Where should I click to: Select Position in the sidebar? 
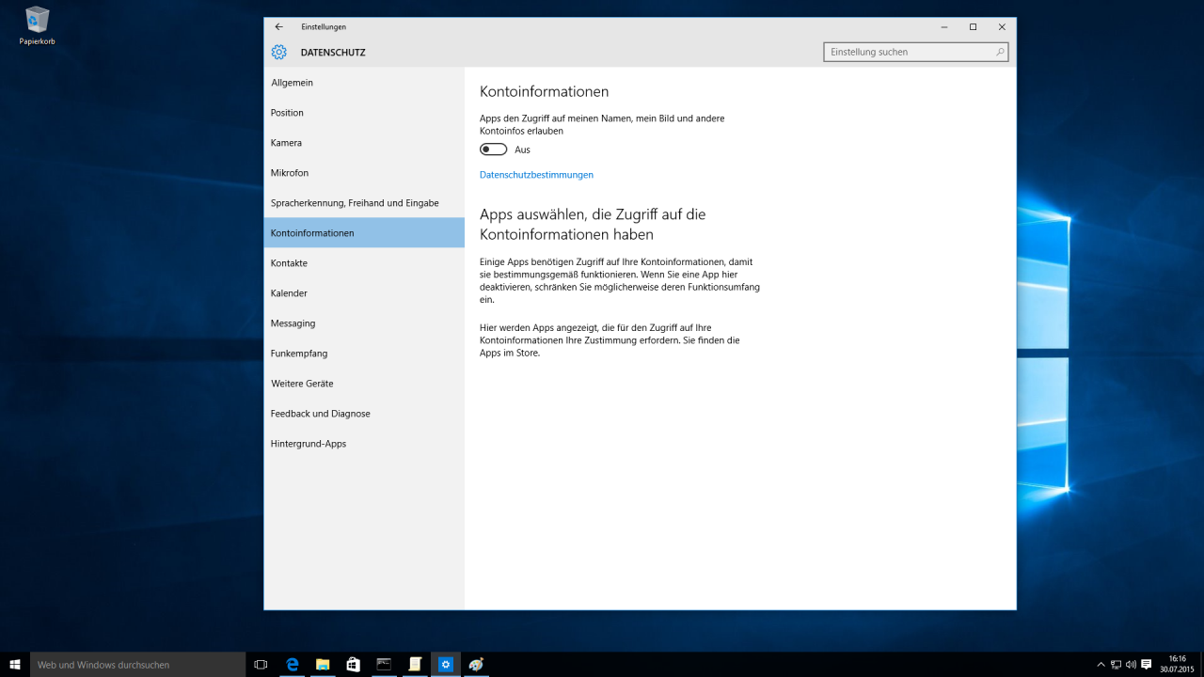pyautogui.click(x=364, y=113)
